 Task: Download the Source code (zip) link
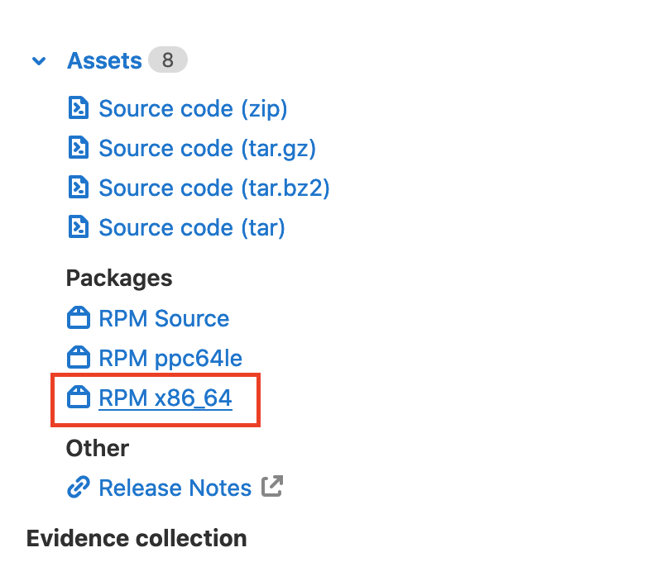[193, 108]
